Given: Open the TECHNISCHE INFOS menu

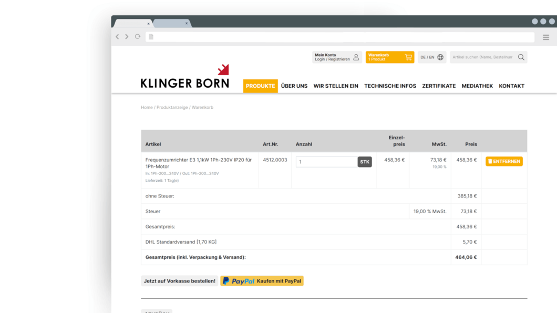Looking at the screenshot, I should [390, 86].
